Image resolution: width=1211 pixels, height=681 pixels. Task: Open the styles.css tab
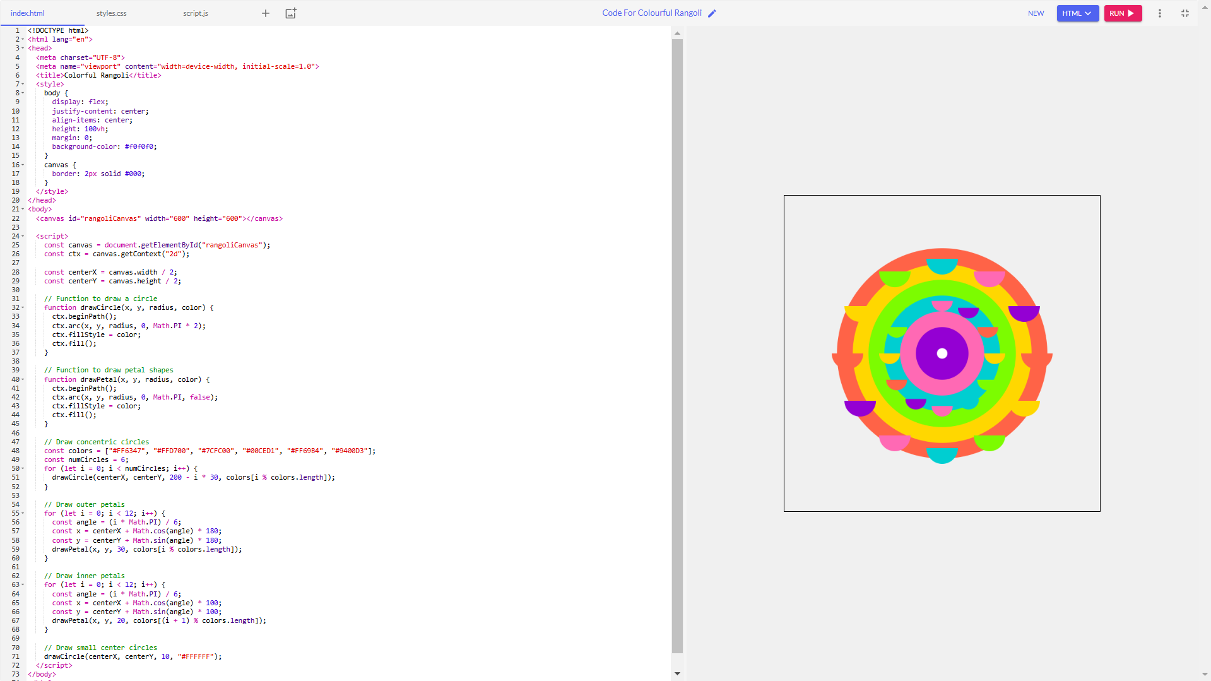click(112, 13)
